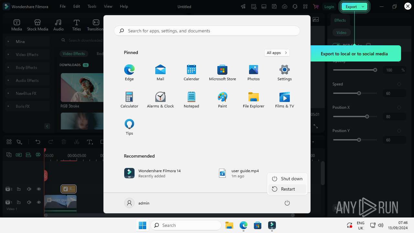The image size is (414, 233).
Task: Choose Restart from the power menu
Action: click(x=287, y=189)
